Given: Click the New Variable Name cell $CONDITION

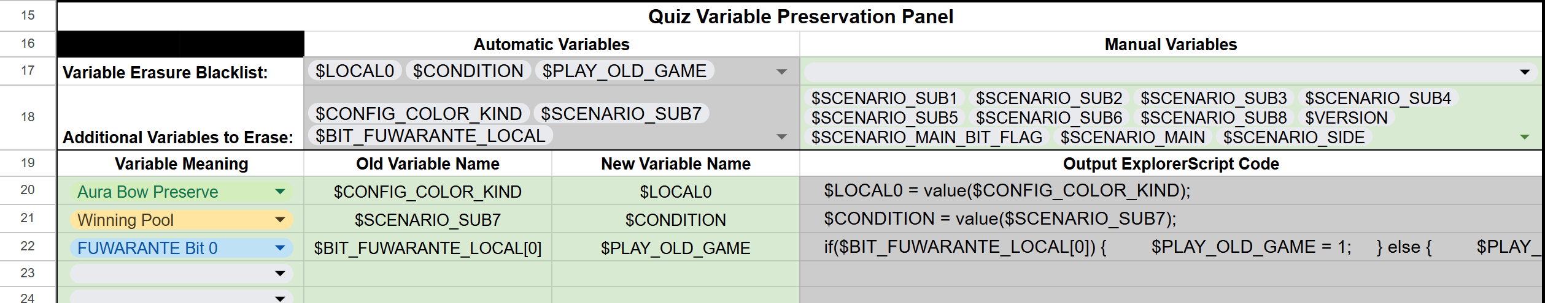Looking at the screenshot, I should (x=675, y=220).
